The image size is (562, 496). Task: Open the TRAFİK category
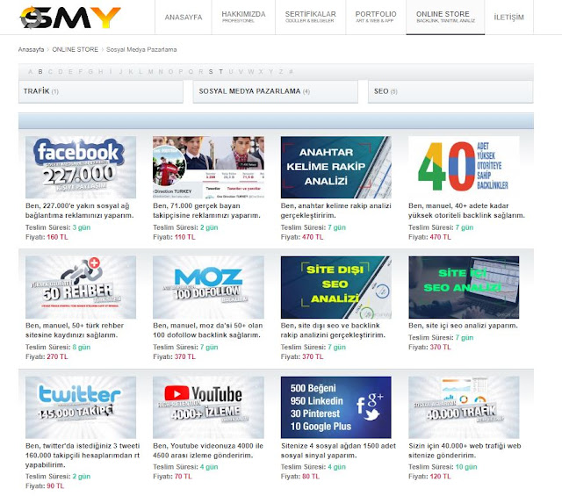coord(101,91)
